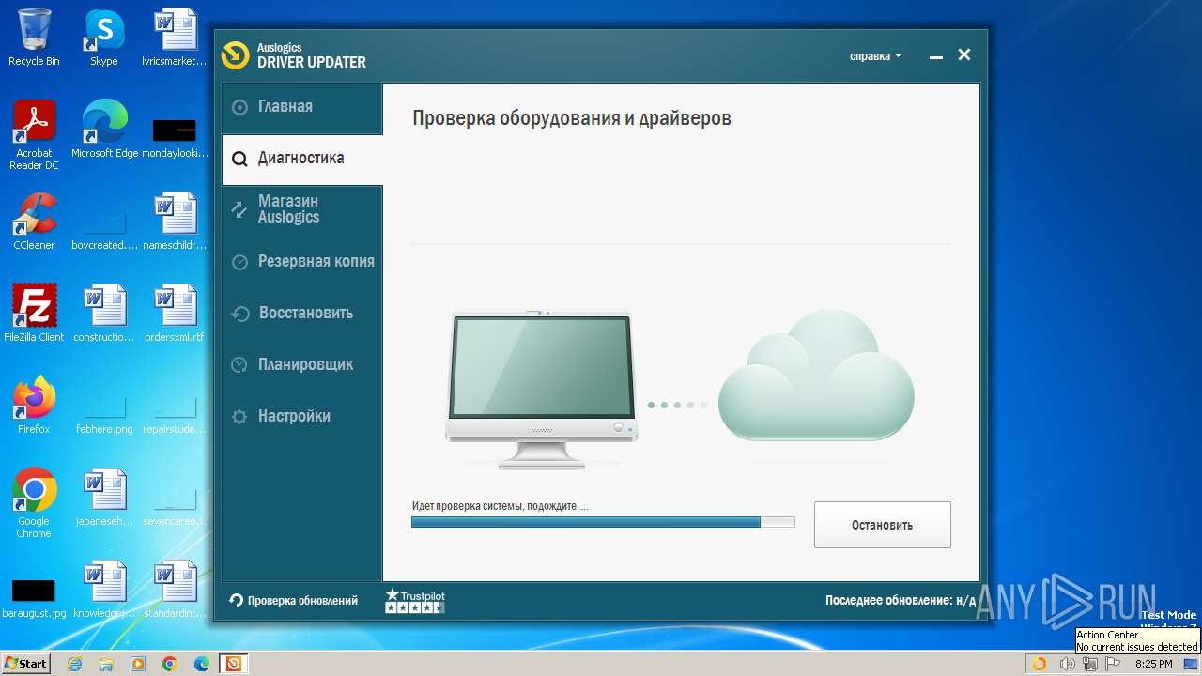
Task: Select Google Chrome desktop shortcut
Action: click(34, 503)
